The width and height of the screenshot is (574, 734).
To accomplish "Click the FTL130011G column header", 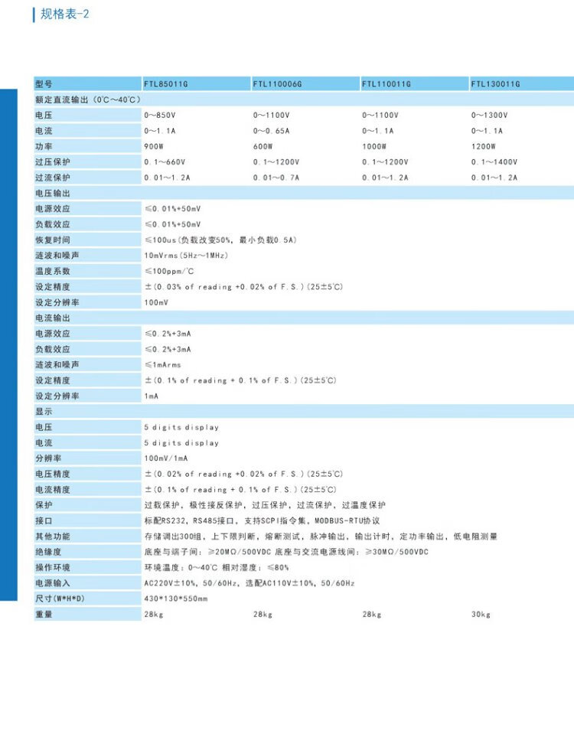I will point(495,84).
